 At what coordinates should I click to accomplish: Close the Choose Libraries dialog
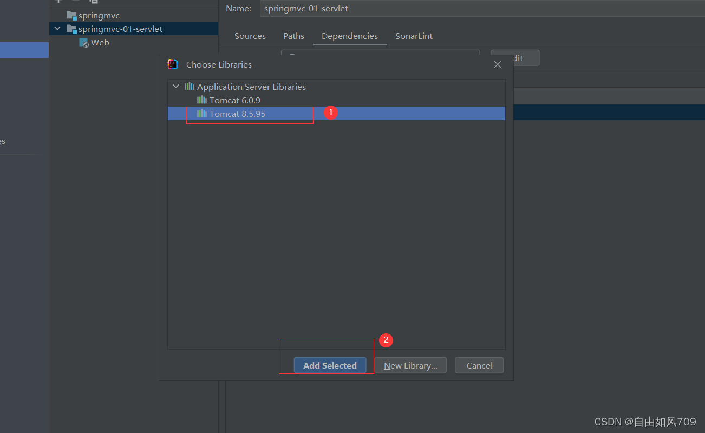click(498, 64)
